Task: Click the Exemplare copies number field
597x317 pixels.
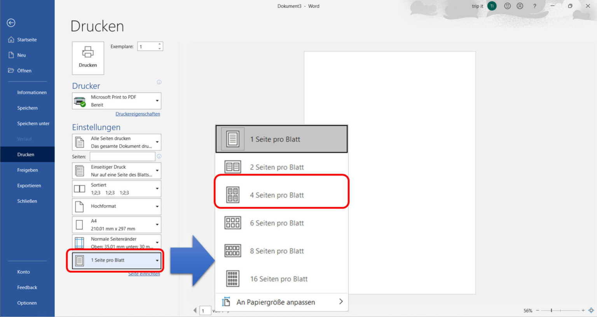Action: [147, 47]
